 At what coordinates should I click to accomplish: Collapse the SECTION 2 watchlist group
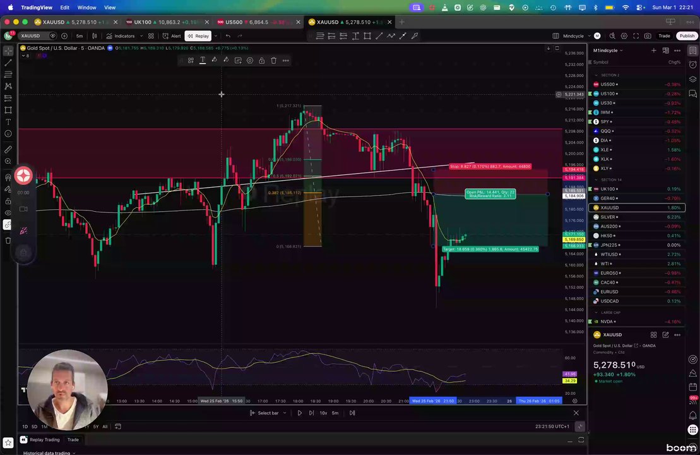[x=596, y=75]
